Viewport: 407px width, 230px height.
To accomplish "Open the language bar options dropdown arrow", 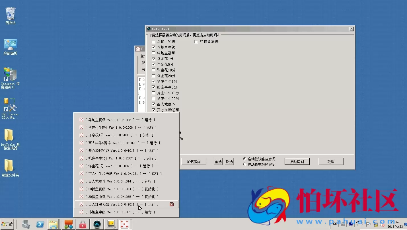I will (x=357, y=225).
